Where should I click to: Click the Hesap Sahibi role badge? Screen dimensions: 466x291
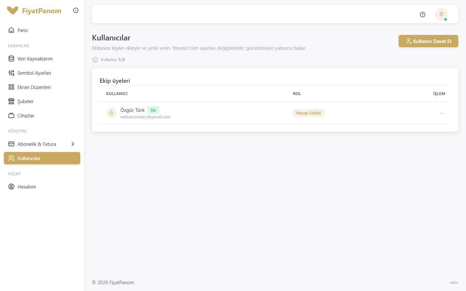coord(308,113)
